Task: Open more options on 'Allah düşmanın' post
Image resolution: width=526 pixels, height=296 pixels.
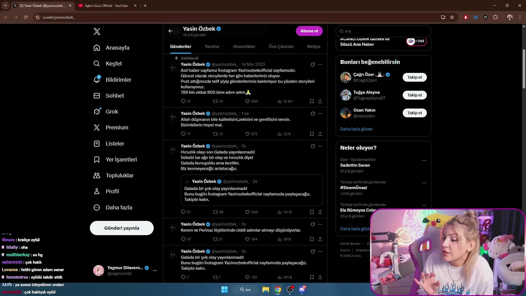Action: pyautogui.click(x=320, y=113)
